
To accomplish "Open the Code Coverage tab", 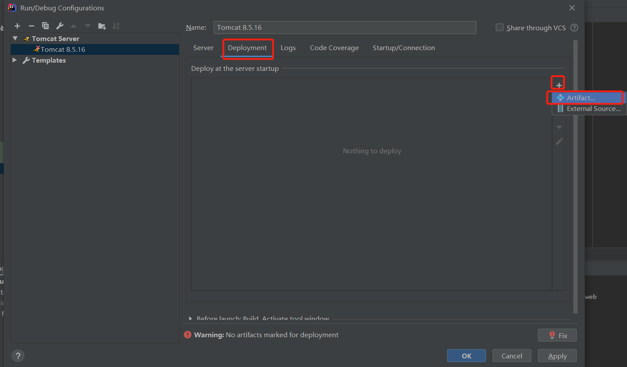I will pyautogui.click(x=334, y=48).
